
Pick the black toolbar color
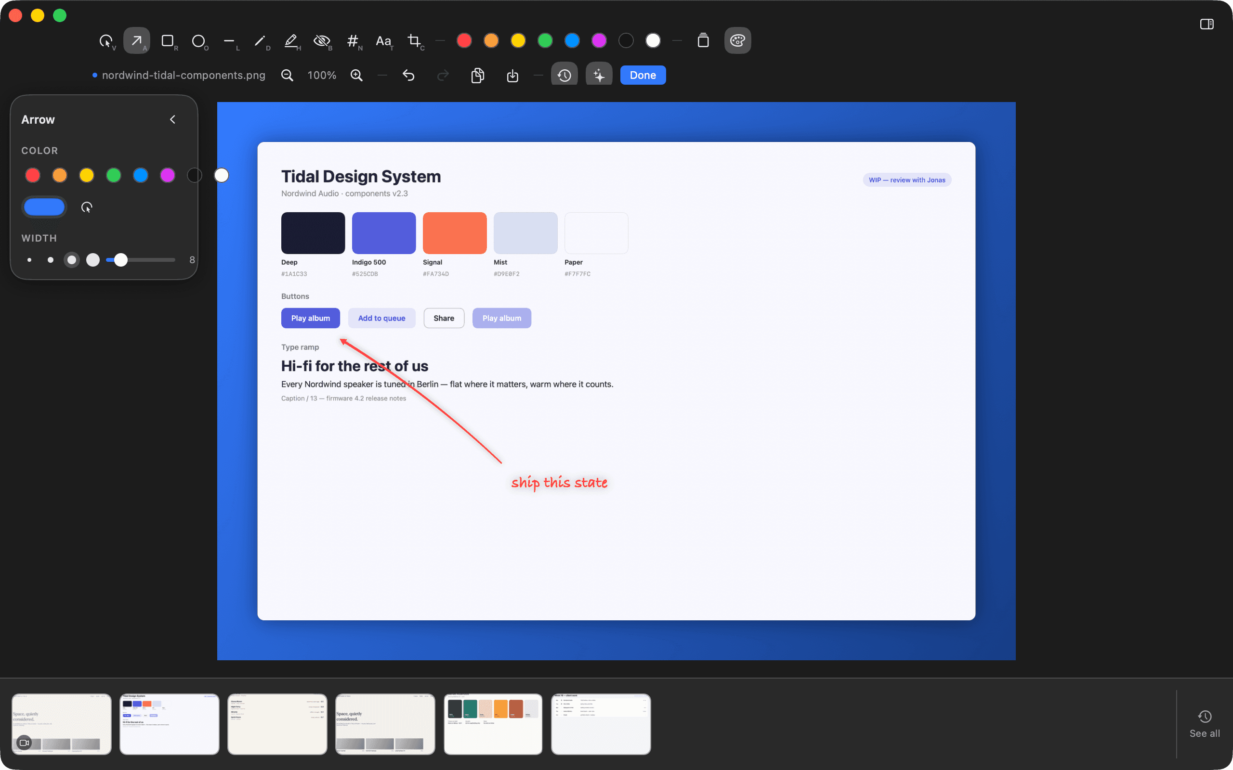(x=626, y=41)
